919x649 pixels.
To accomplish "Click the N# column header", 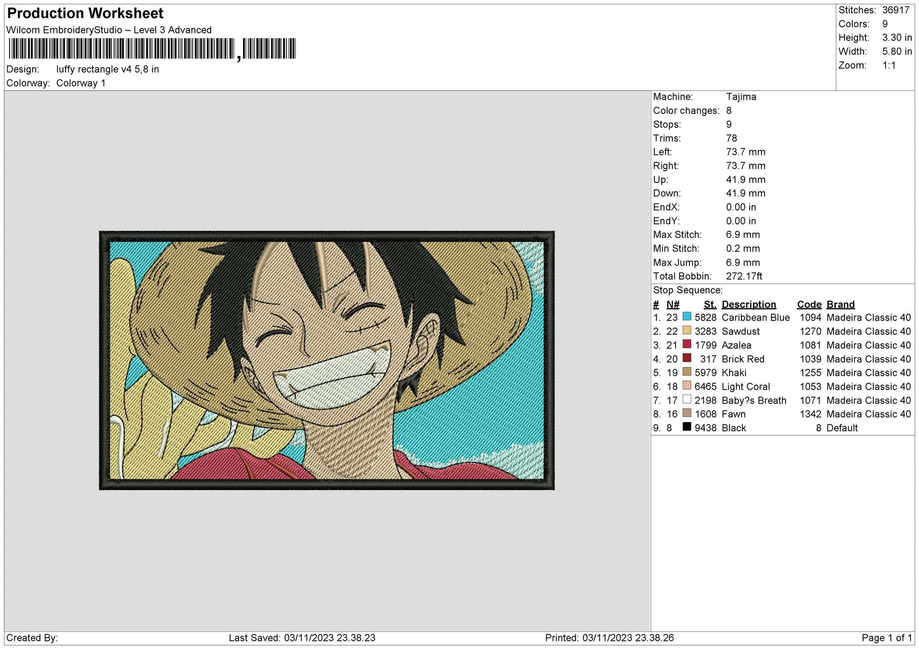I will click(x=673, y=304).
